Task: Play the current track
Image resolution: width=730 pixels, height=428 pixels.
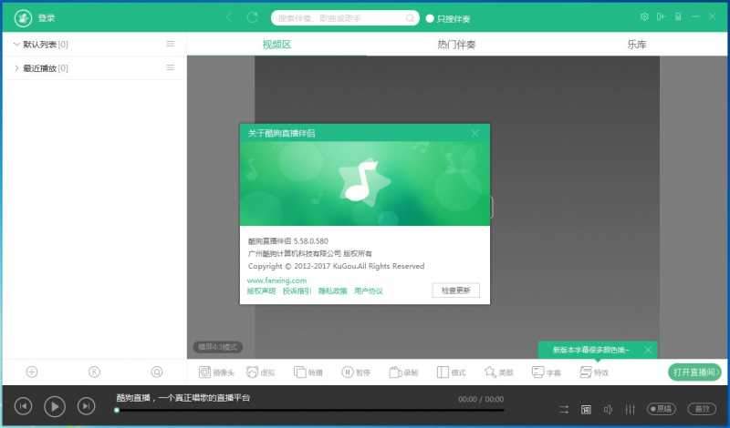Action: 55,407
